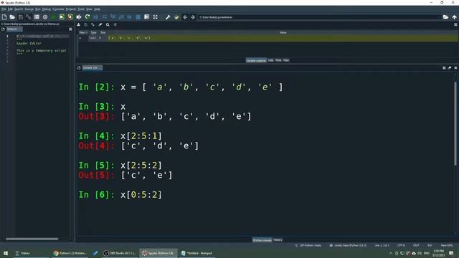Switch to the Plots tab
The width and height of the screenshot is (459, 258).
click(x=278, y=60)
